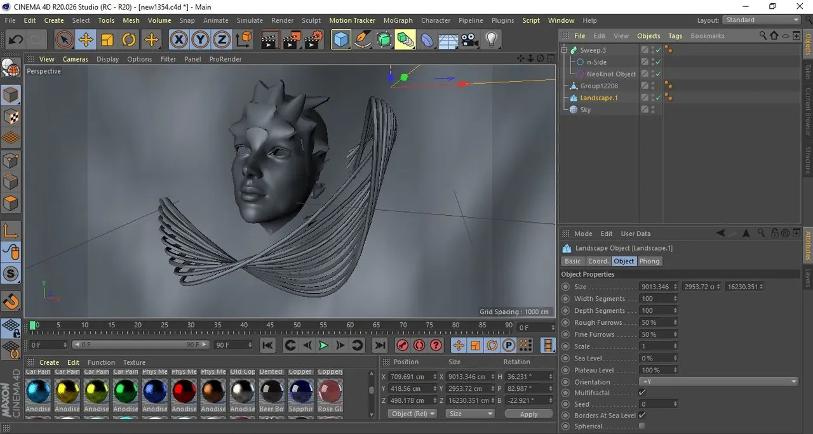813x434 pixels.
Task: Add a Floor environment object
Action: [x=448, y=40]
